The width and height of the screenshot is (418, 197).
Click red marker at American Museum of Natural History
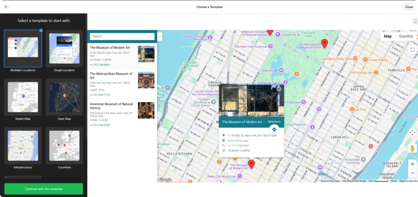tap(270, 32)
